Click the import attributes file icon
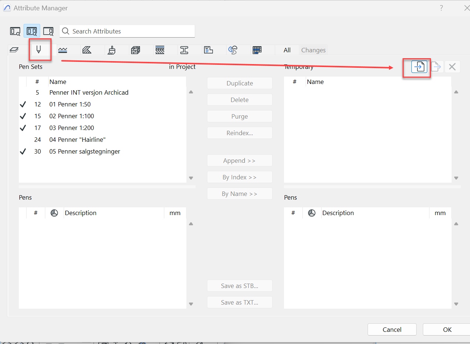Viewport: 470px width, 344px height. 419,67
